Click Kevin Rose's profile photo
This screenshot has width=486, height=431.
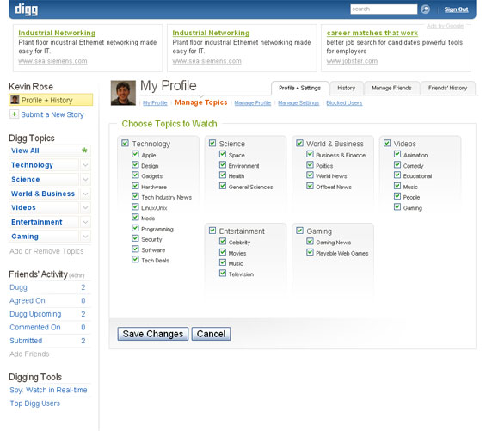coord(123,93)
